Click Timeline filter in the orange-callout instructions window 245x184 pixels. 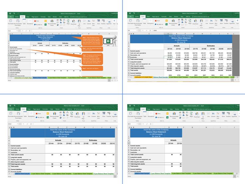(x=103, y=22)
